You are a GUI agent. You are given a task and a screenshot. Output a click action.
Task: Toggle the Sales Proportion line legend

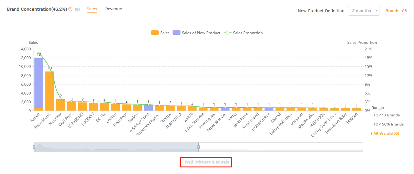(x=243, y=33)
